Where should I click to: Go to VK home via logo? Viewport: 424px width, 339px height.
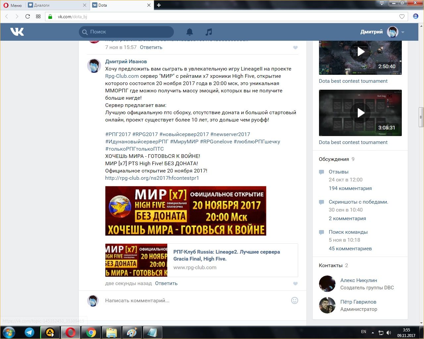click(x=17, y=32)
